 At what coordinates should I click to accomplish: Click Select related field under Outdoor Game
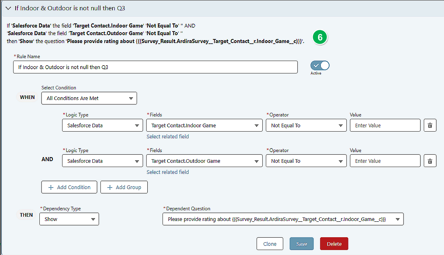click(x=168, y=172)
